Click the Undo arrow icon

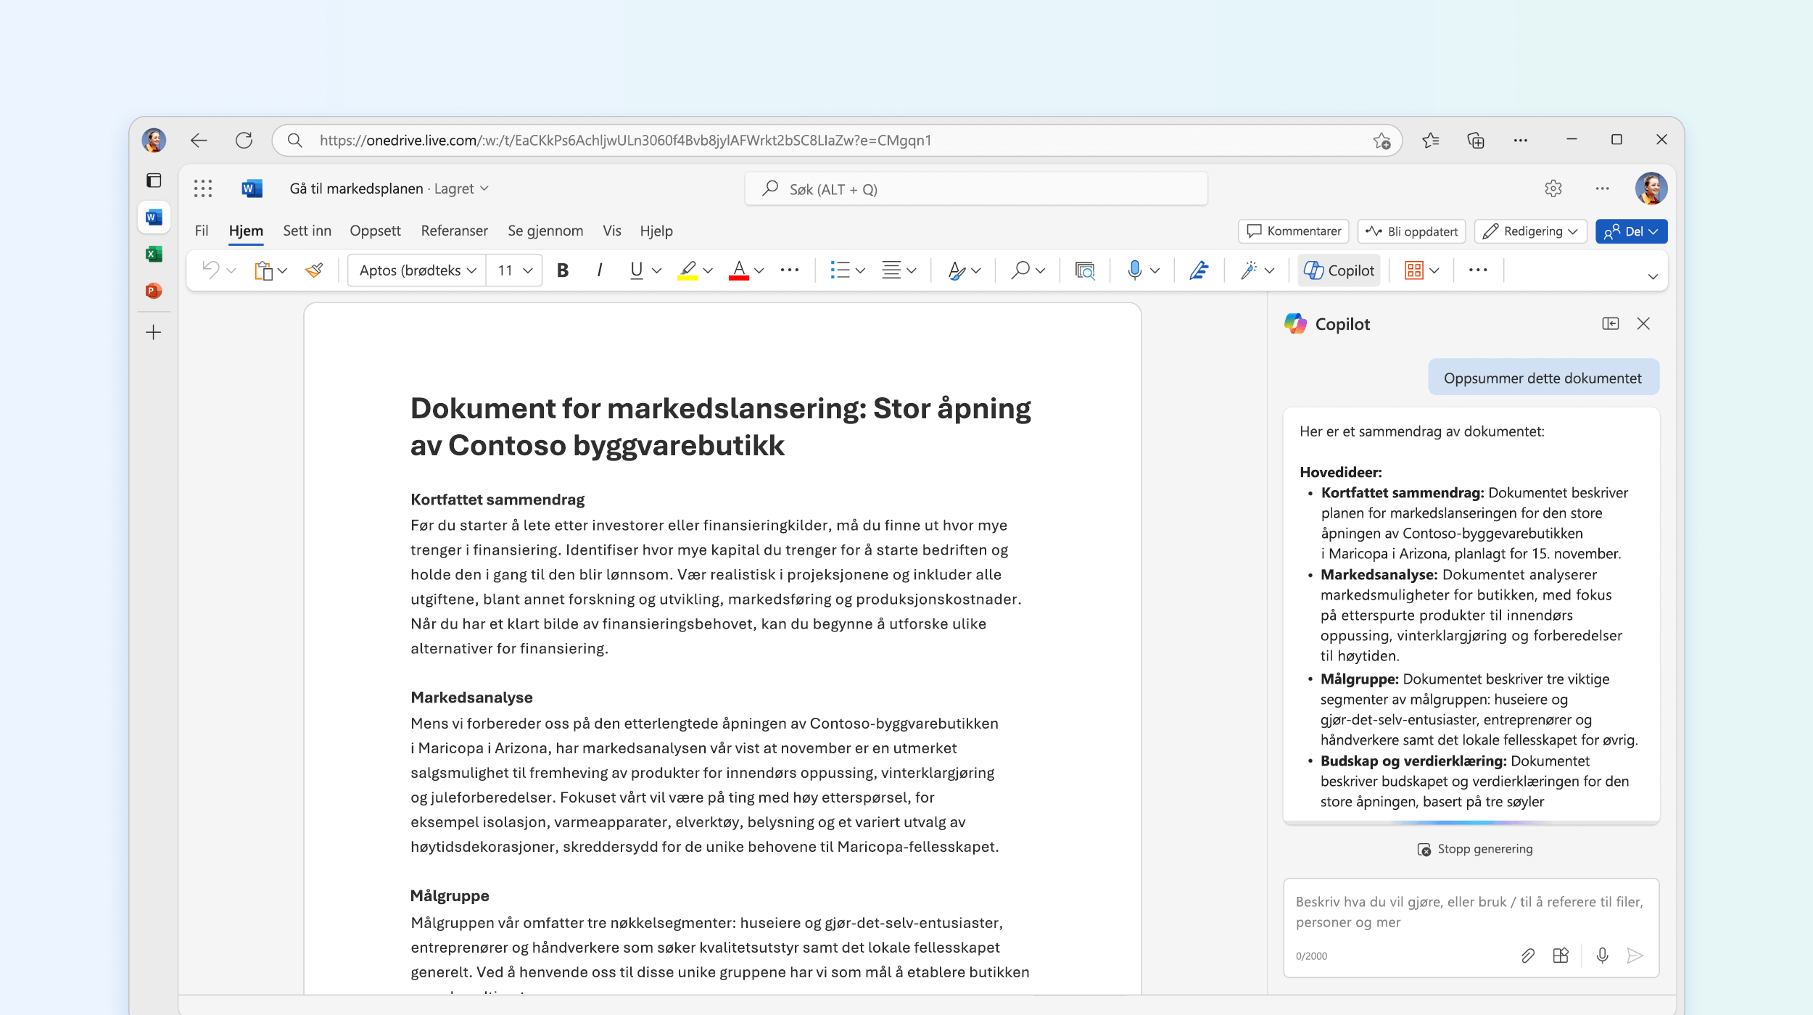[x=210, y=270]
